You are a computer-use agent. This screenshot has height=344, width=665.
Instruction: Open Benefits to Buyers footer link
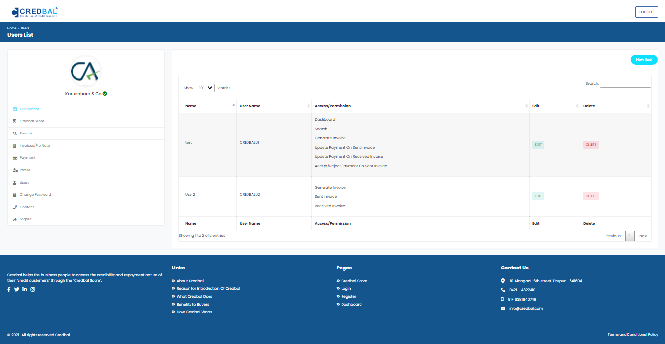(193, 304)
